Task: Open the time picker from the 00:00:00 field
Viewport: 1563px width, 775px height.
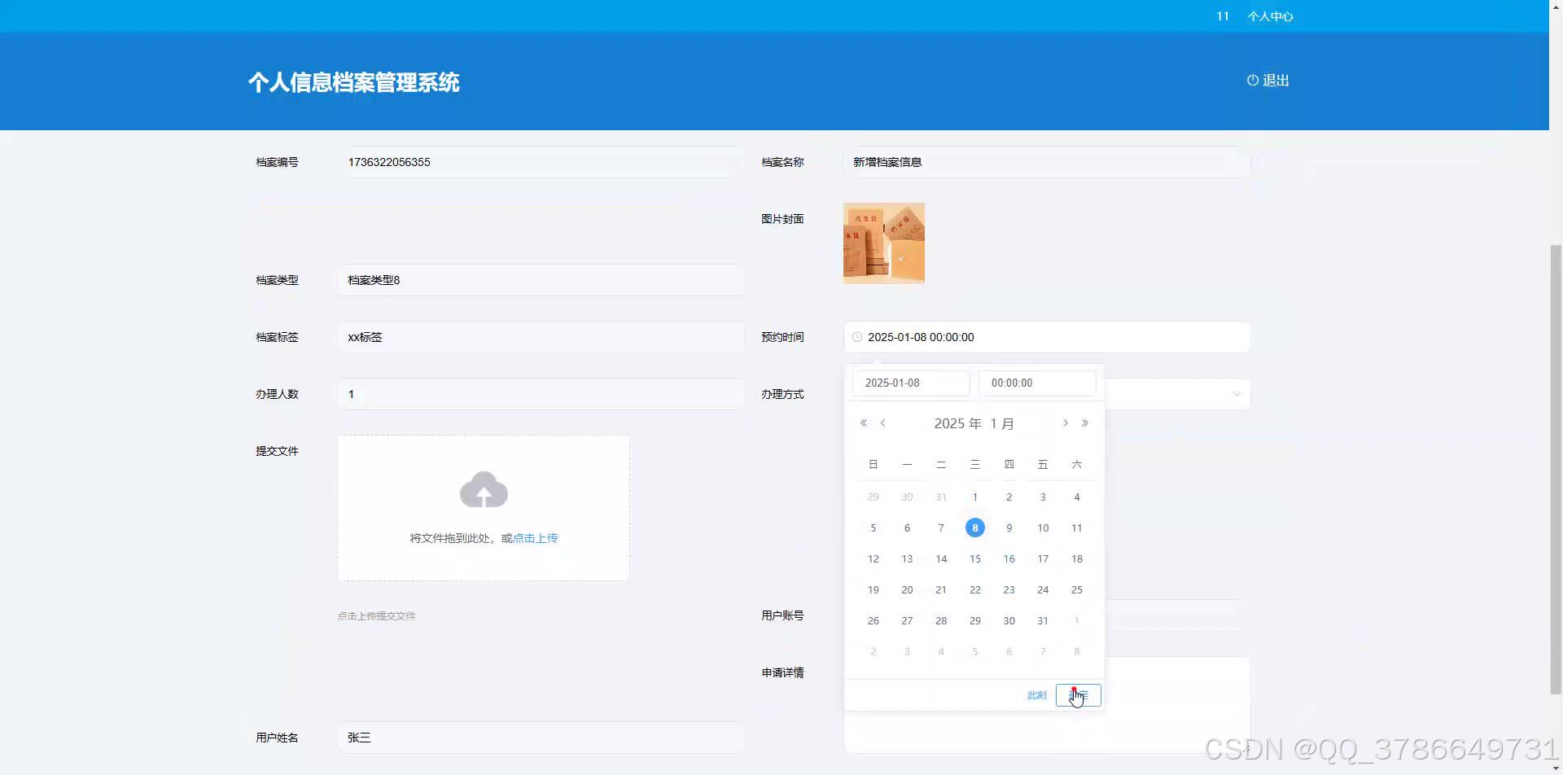Action: (1036, 383)
